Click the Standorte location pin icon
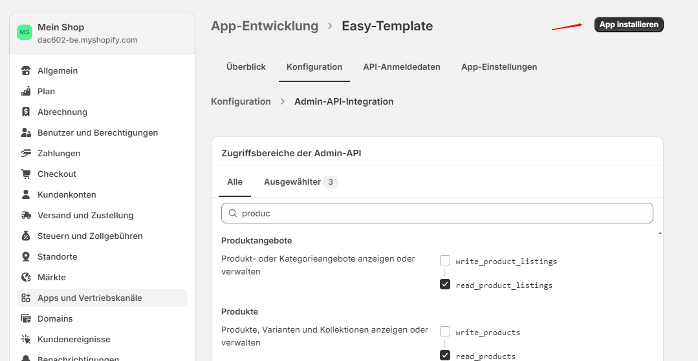This screenshot has width=698, height=361. tap(26, 256)
